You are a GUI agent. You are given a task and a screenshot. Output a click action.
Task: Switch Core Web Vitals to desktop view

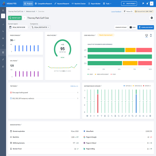coord(146,35)
